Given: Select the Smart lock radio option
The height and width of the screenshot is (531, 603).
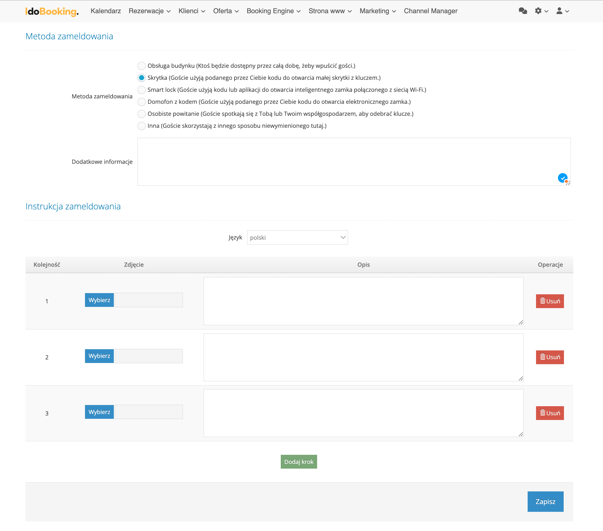Looking at the screenshot, I should (141, 90).
